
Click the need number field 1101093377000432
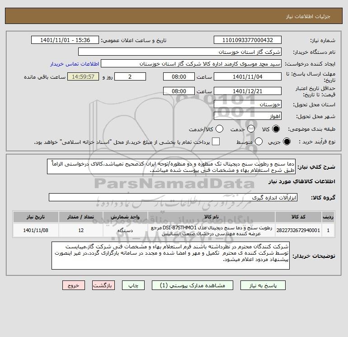click(248, 40)
